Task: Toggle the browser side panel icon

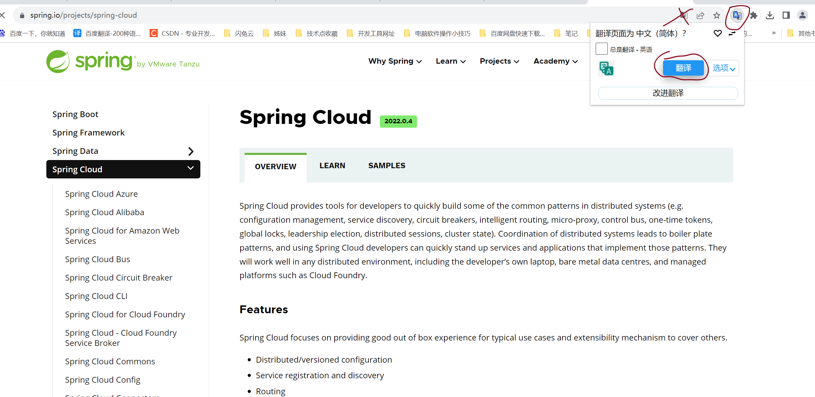Action: pos(786,15)
